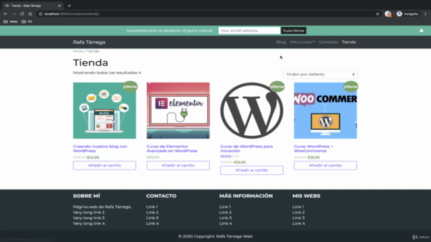Open the blog course product thumbnail
This screenshot has width=431, height=242.
(x=104, y=110)
